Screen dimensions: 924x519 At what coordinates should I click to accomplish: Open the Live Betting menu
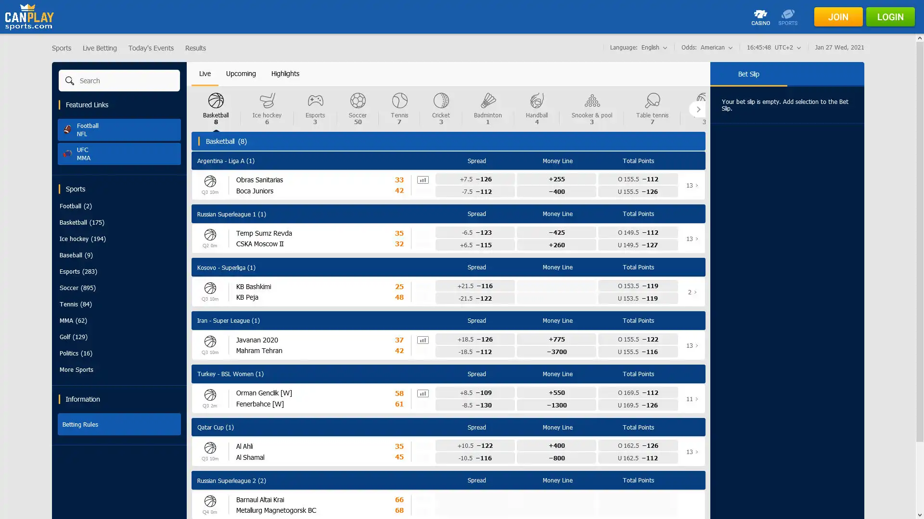tap(100, 48)
